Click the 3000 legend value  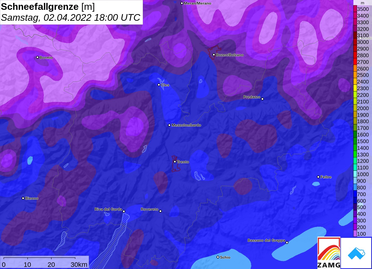(x=363, y=42)
